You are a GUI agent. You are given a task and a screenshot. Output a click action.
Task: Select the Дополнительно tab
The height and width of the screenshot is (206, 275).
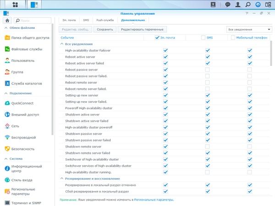(x=133, y=20)
